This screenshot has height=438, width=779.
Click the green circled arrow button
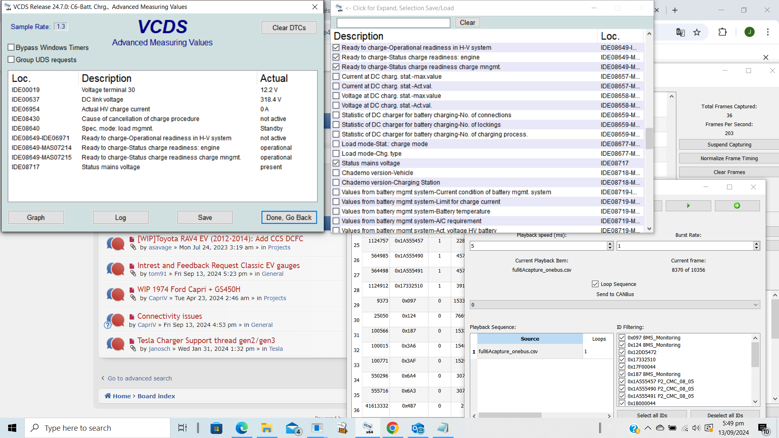pyautogui.click(x=737, y=206)
